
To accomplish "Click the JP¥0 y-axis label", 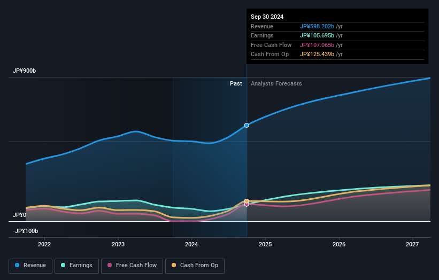I will pos(19,215).
